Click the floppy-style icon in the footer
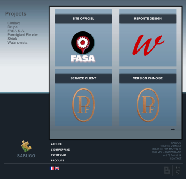 coord(167,170)
